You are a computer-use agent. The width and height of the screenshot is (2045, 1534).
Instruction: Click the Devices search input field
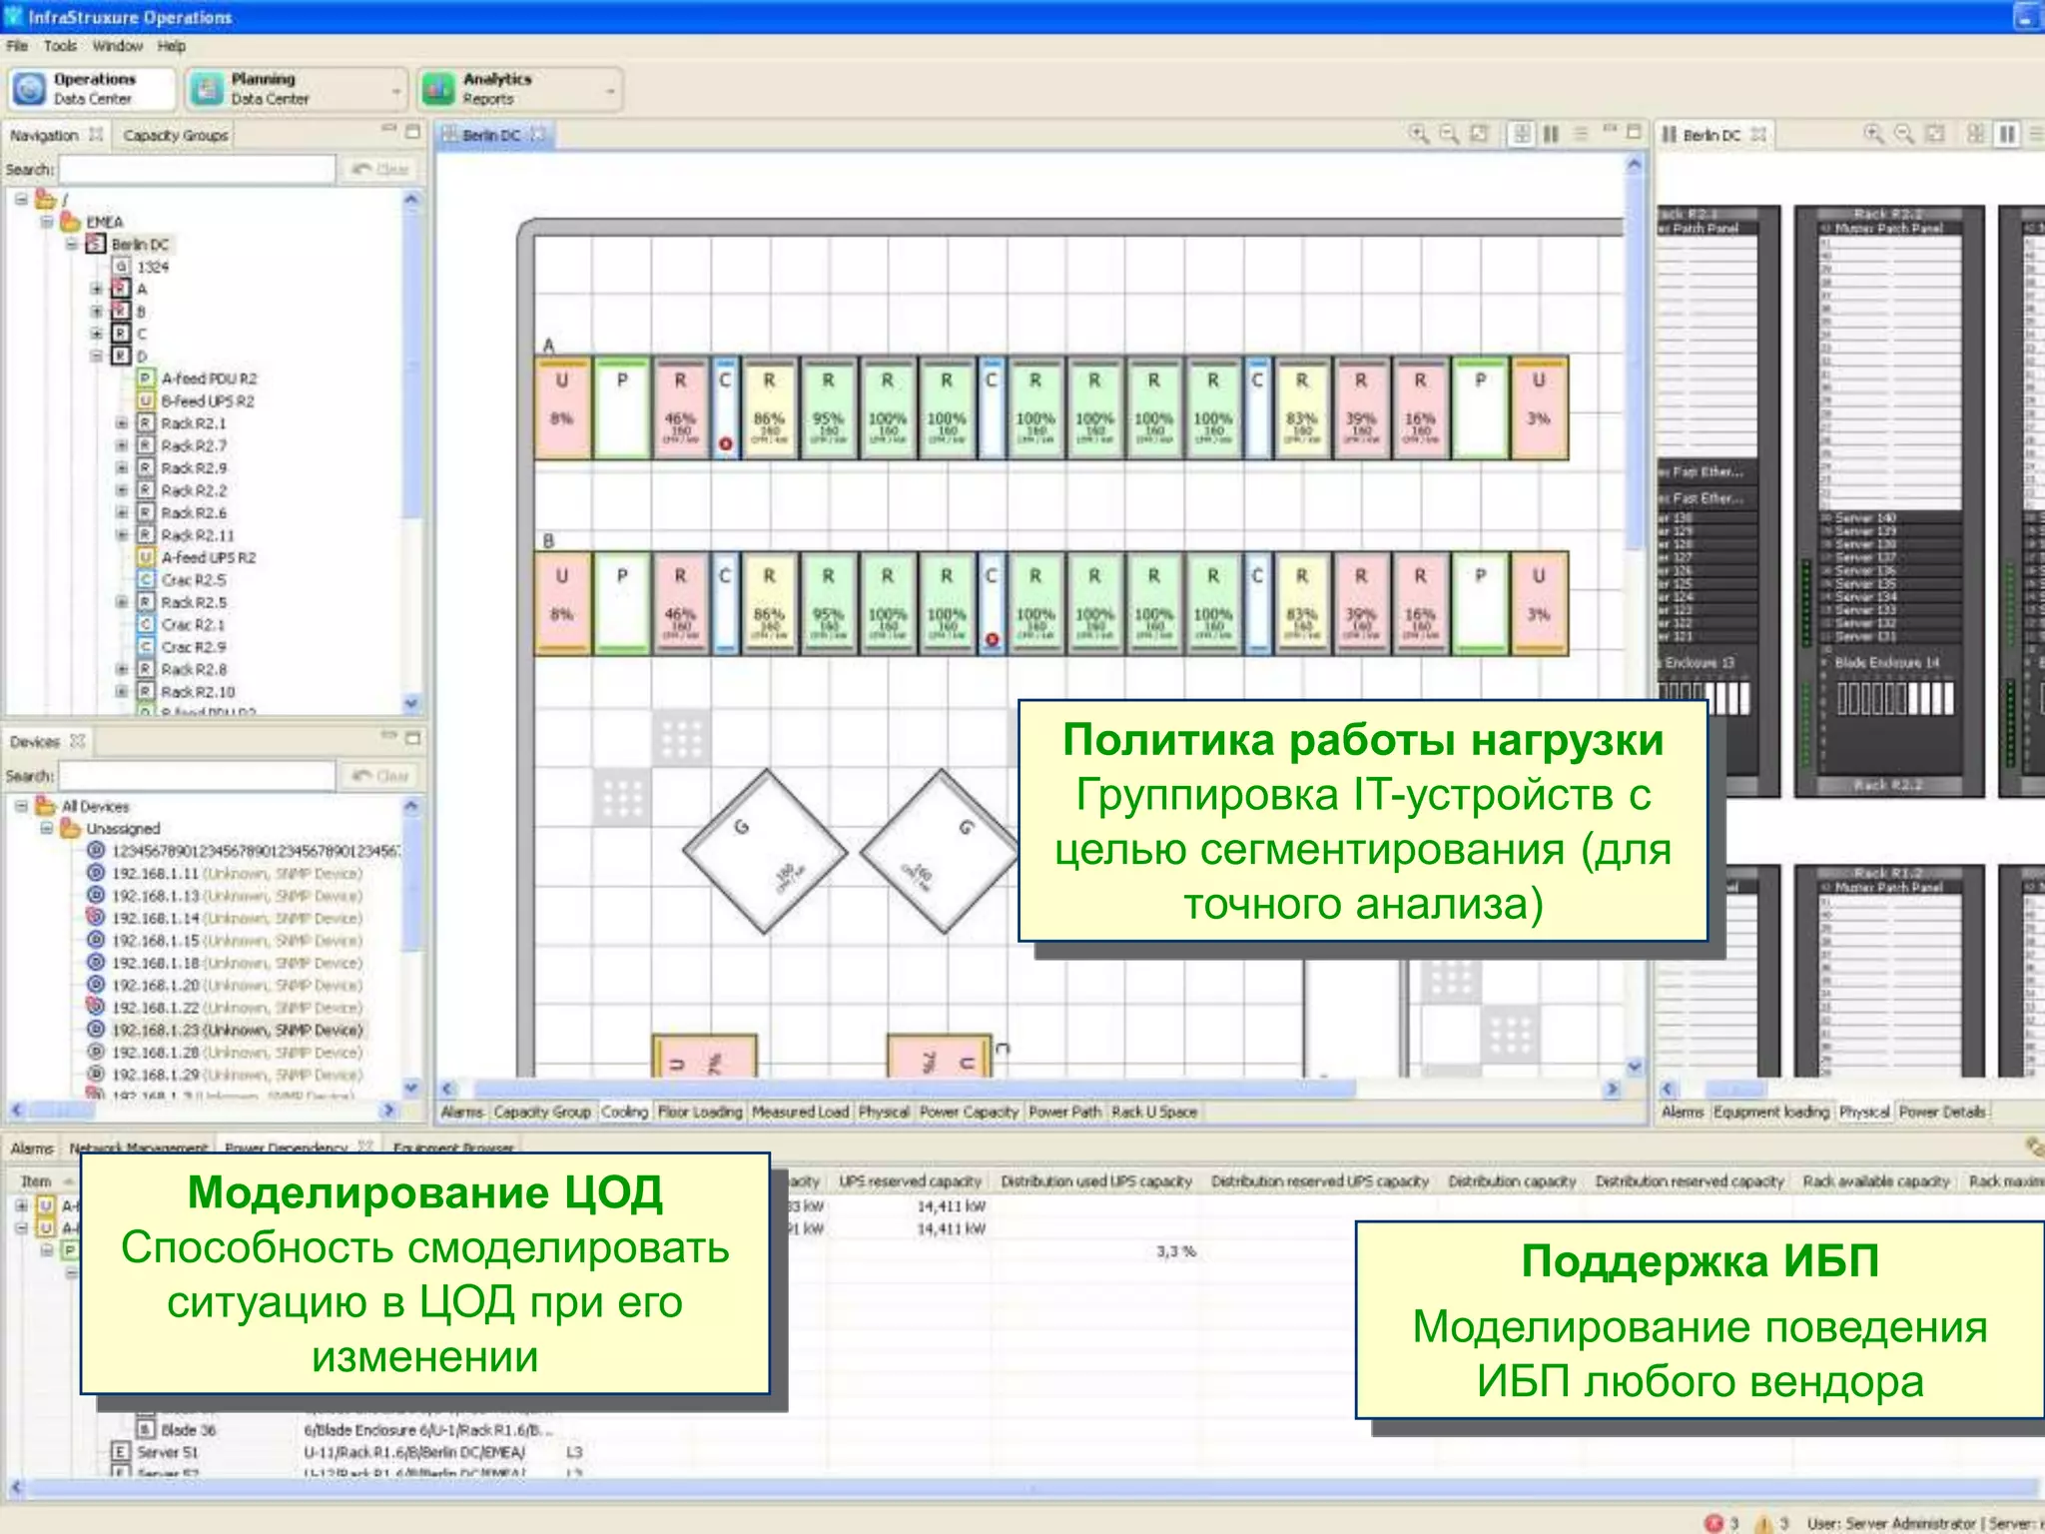click(x=197, y=776)
